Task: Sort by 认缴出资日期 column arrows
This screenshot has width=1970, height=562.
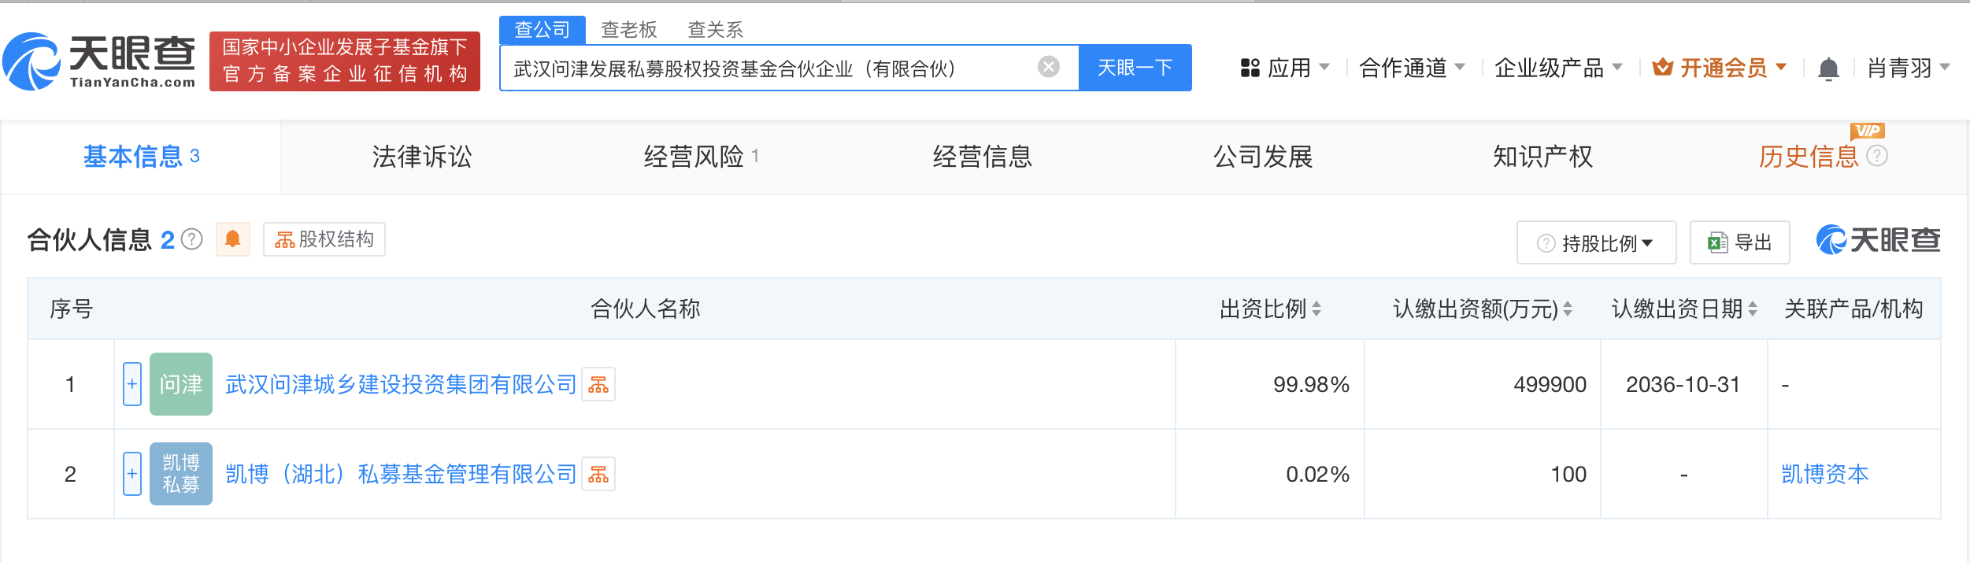Action: [x=1753, y=309]
